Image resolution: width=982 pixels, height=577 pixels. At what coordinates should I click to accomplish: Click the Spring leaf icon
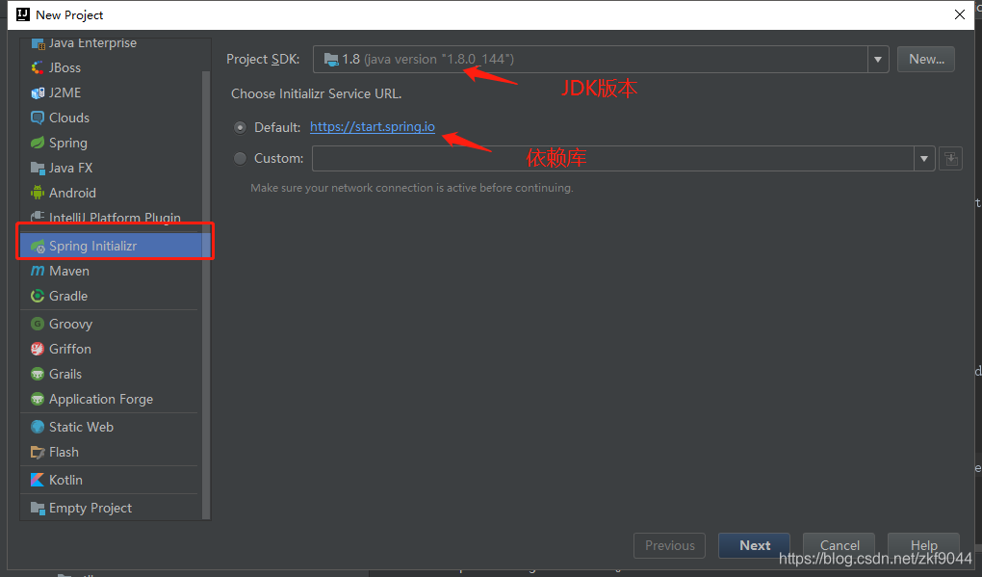pos(38,143)
